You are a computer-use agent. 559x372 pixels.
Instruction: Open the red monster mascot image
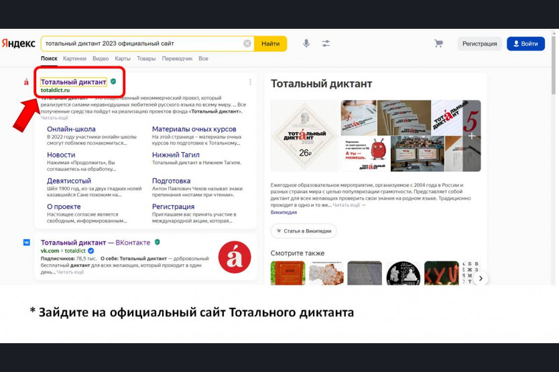pyautogui.click(x=365, y=153)
